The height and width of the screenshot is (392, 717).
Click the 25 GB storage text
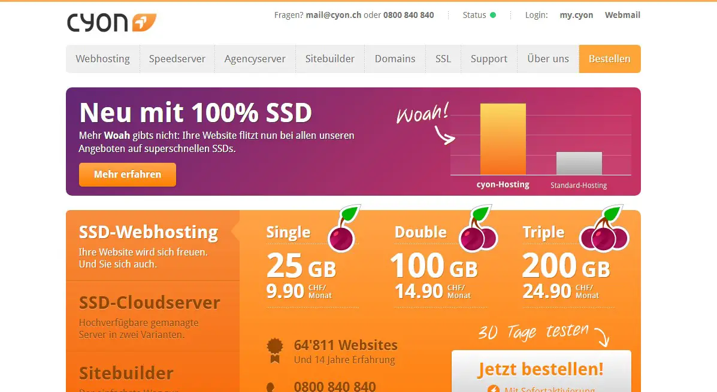pyautogui.click(x=301, y=266)
